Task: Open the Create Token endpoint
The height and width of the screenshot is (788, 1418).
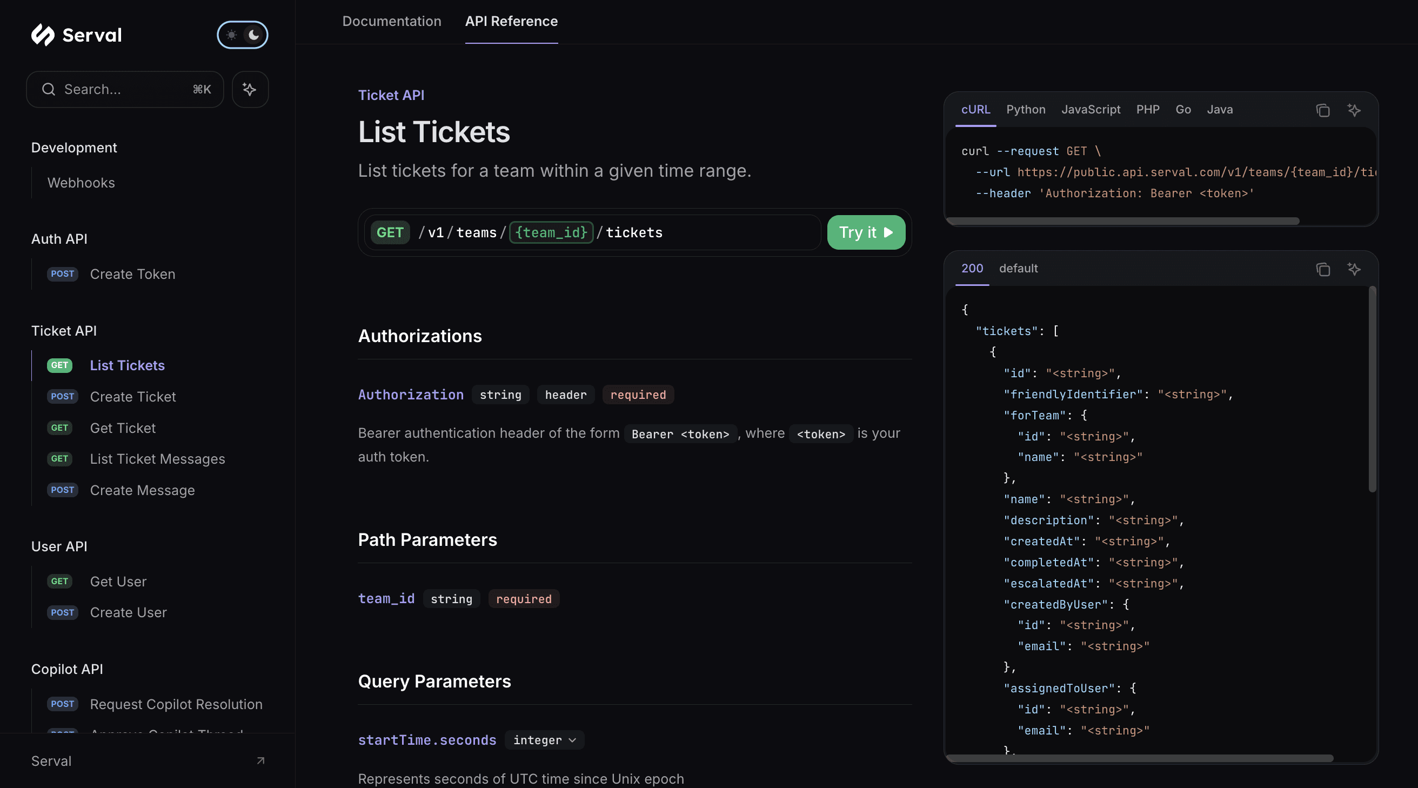Action: (132, 274)
